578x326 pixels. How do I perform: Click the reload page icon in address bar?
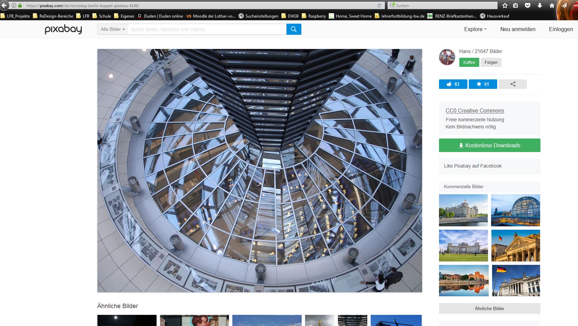point(379,5)
